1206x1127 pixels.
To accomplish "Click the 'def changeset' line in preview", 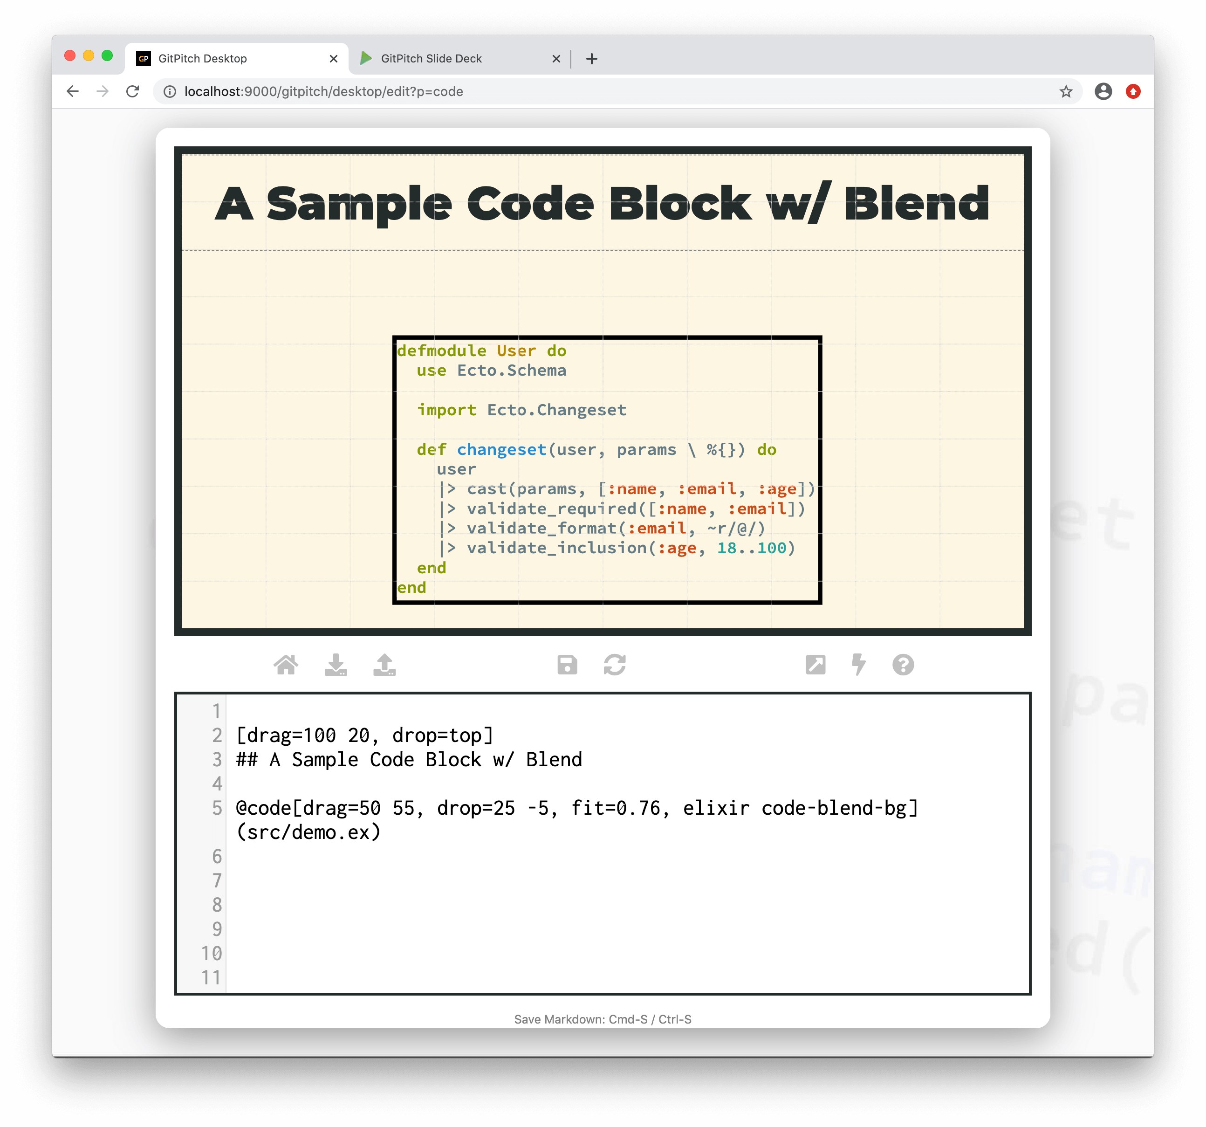I will coord(596,449).
